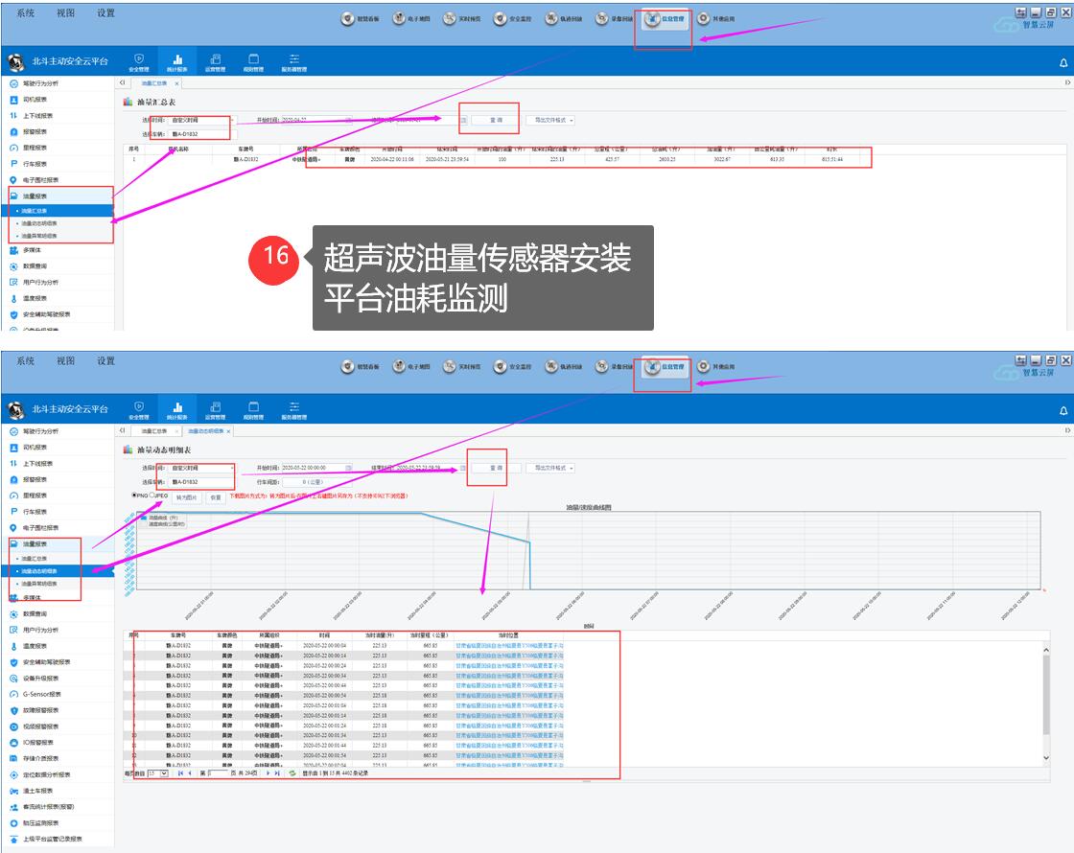Open the IO报警报表 sidebar icon
This screenshot has height=853, width=1074.
(13, 742)
